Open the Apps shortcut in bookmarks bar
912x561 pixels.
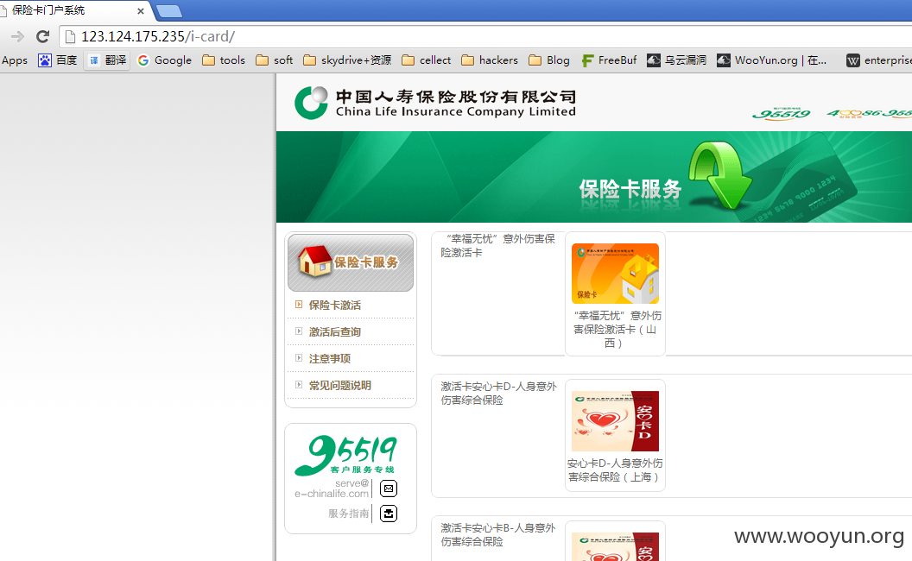(x=14, y=60)
